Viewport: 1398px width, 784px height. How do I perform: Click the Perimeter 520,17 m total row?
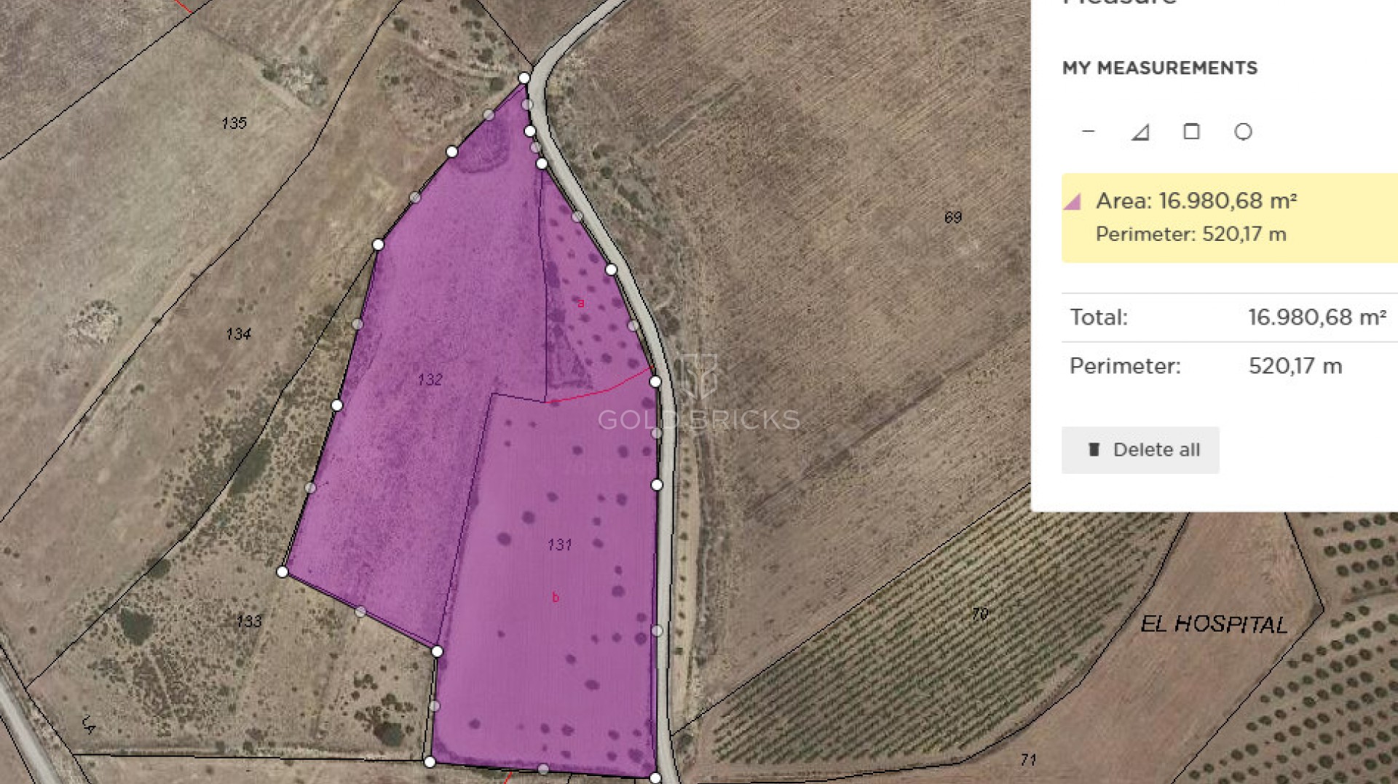tap(1228, 366)
